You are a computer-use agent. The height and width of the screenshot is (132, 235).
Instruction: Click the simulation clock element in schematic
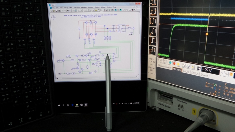(x=53, y=17)
